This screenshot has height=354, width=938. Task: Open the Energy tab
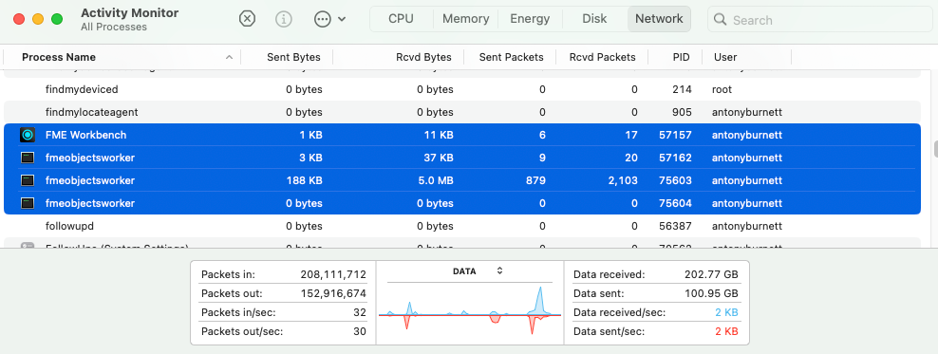(x=530, y=19)
